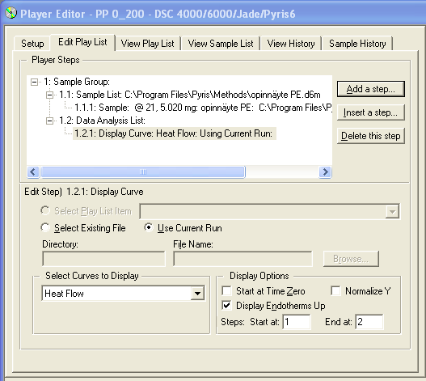Go to the Setup tab
The width and height of the screenshot is (426, 381).
pyautogui.click(x=32, y=44)
